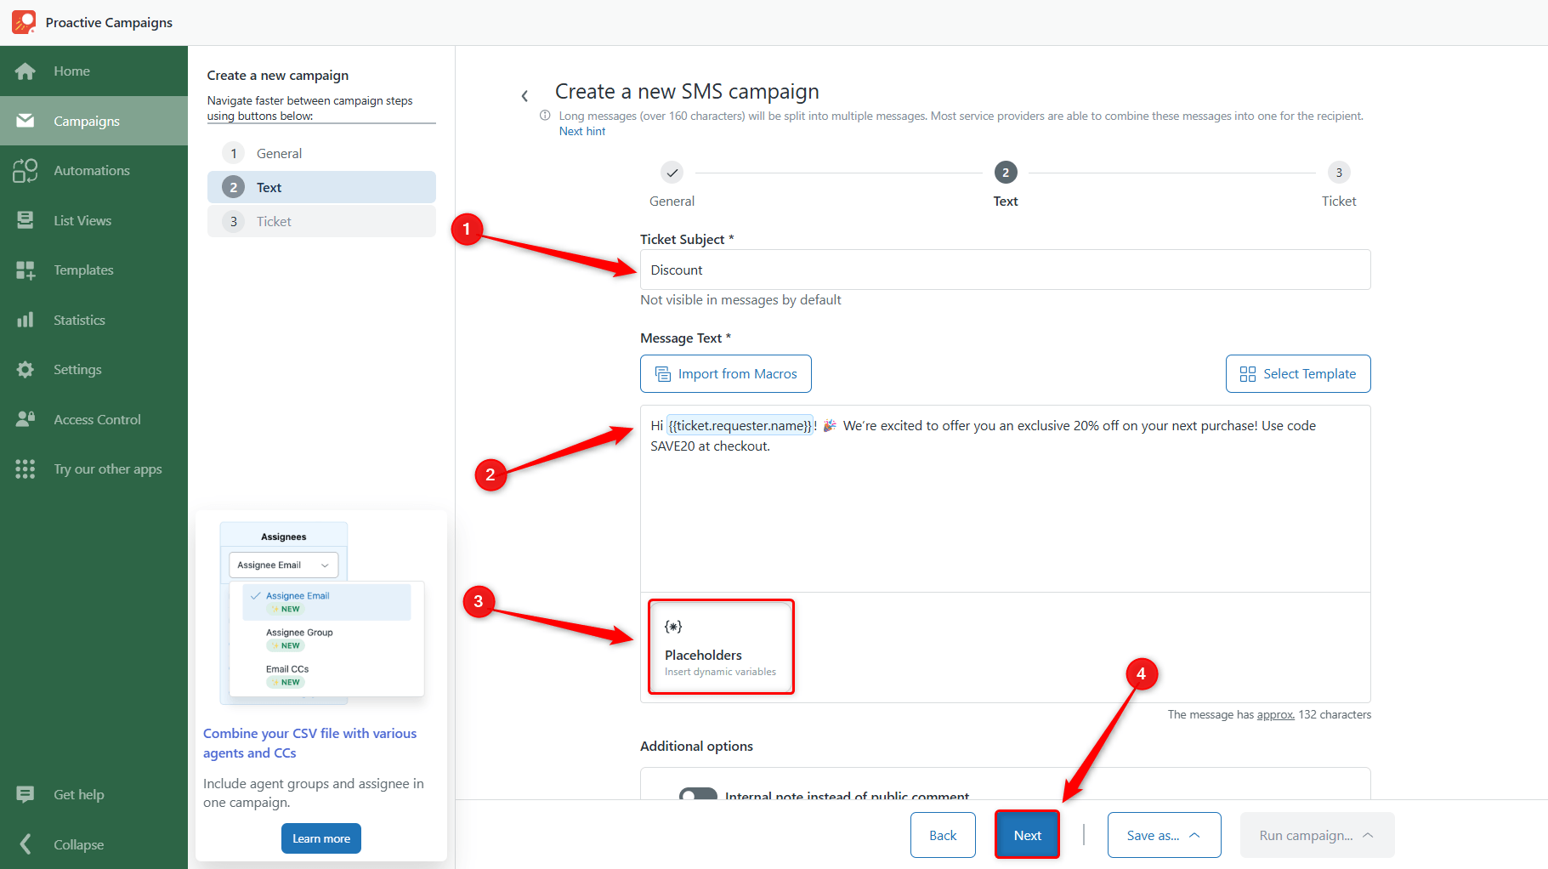Click the Select Template button
This screenshot has height=869, width=1548.
(x=1298, y=374)
